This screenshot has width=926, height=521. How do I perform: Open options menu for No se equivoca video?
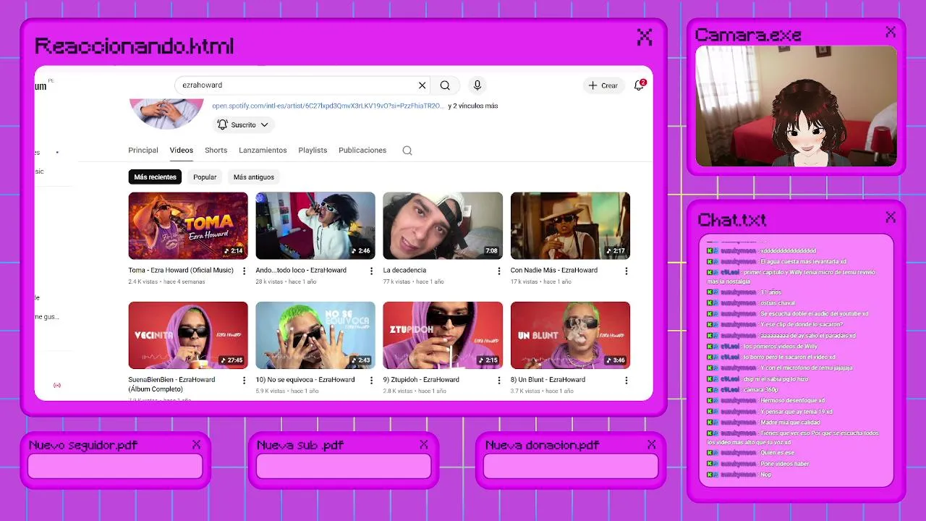tap(371, 380)
